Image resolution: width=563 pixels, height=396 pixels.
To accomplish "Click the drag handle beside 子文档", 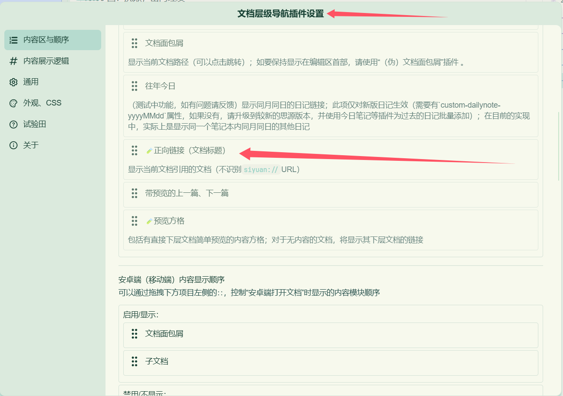I will click(134, 361).
